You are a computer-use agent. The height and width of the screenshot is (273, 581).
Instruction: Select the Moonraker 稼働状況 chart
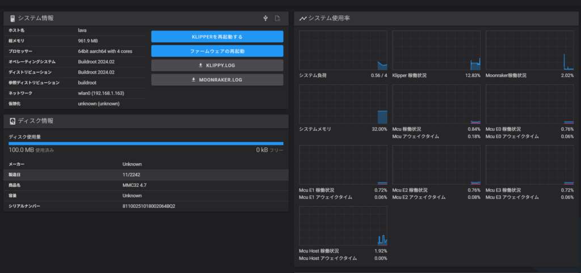click(529, 50)
